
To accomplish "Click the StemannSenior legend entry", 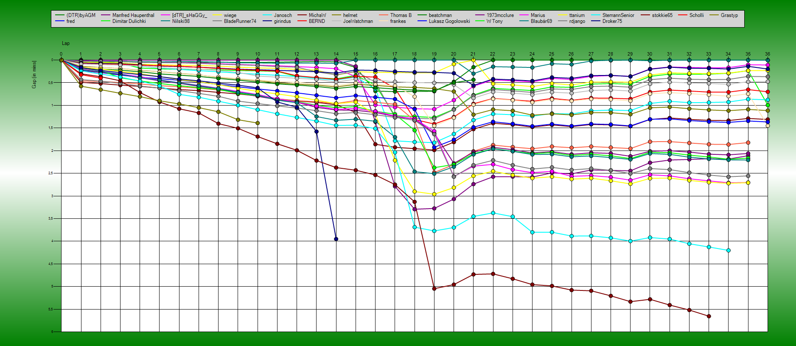I will (x=618, y=15).
